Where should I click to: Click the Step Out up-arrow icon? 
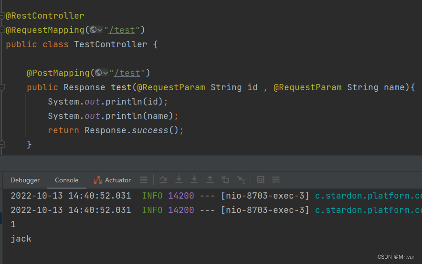point(210,180)
